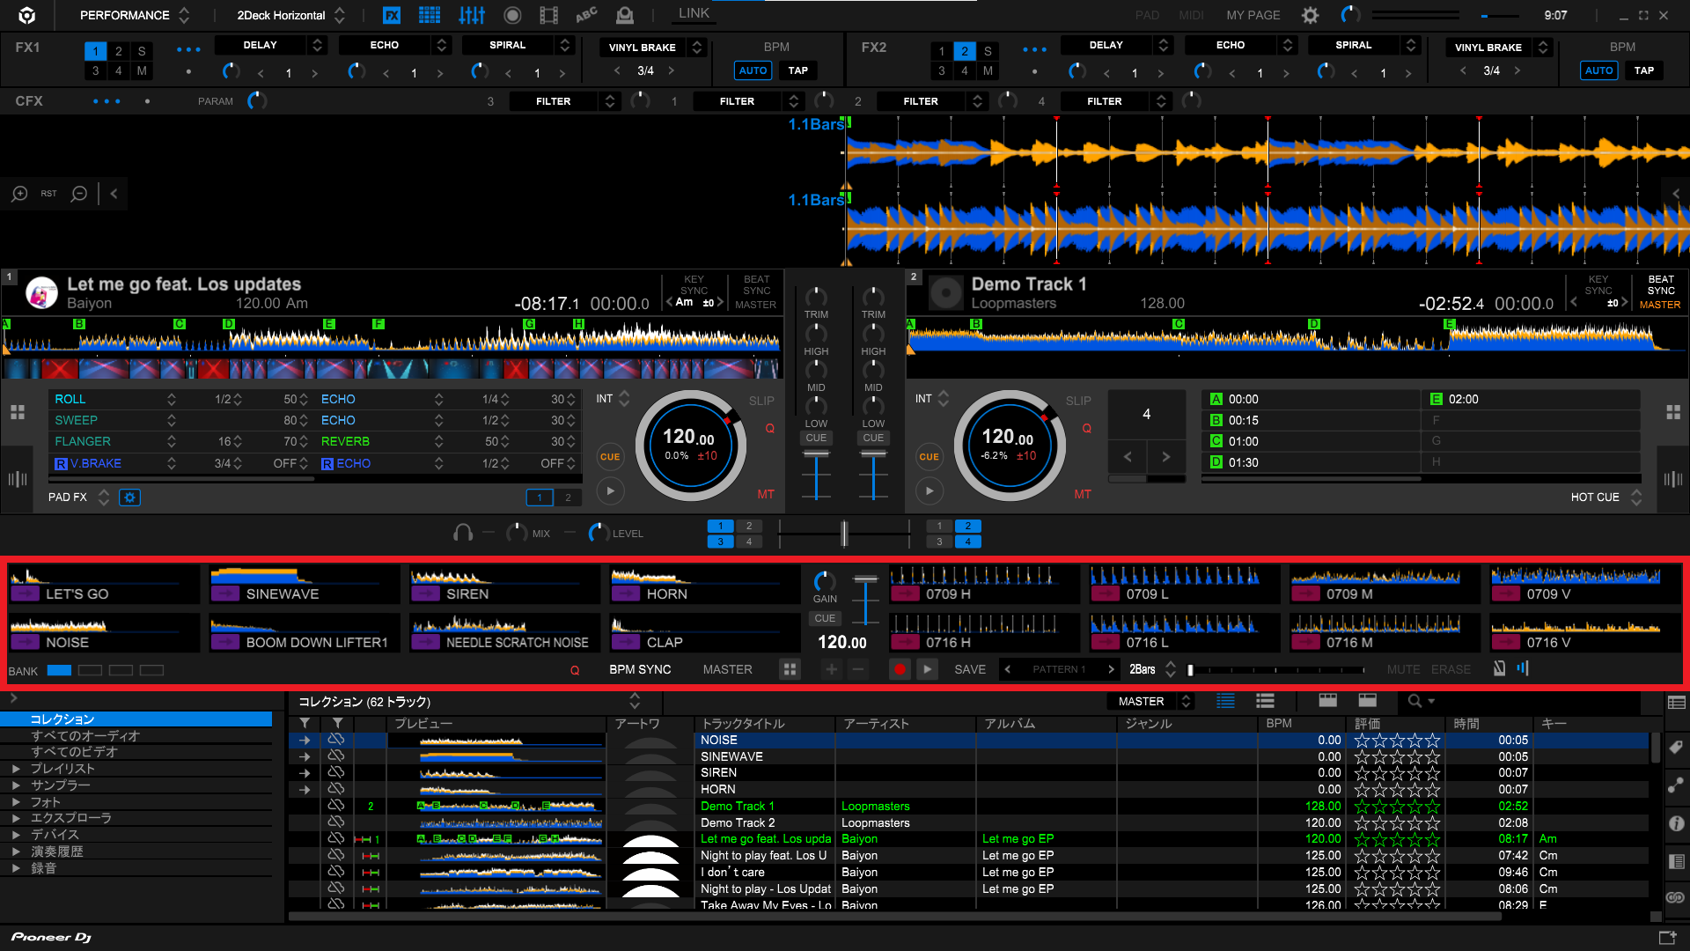Click TAP button in FX2
The image size is (1690, 951).
(x=1643, y=70)
